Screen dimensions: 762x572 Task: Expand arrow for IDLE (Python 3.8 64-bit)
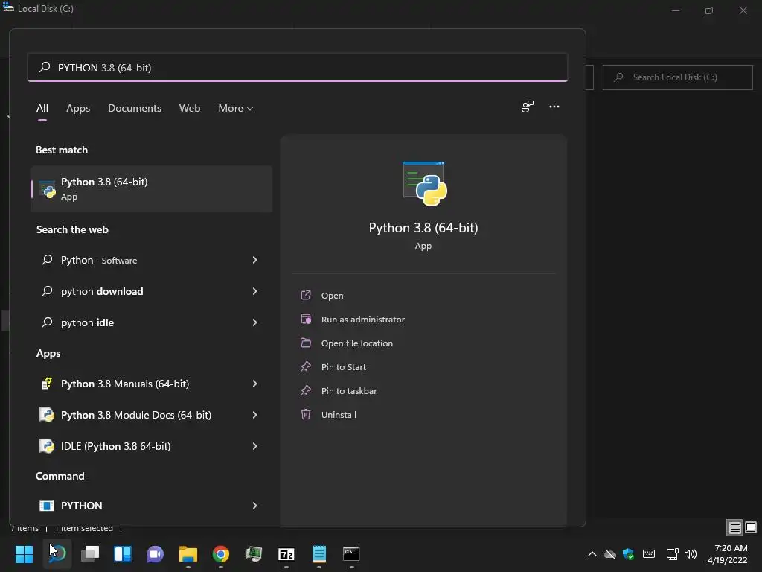[254, 446]
